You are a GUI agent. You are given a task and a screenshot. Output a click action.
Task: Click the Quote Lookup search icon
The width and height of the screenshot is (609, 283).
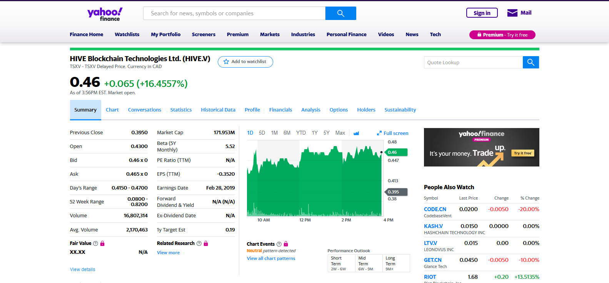(531, 62)
